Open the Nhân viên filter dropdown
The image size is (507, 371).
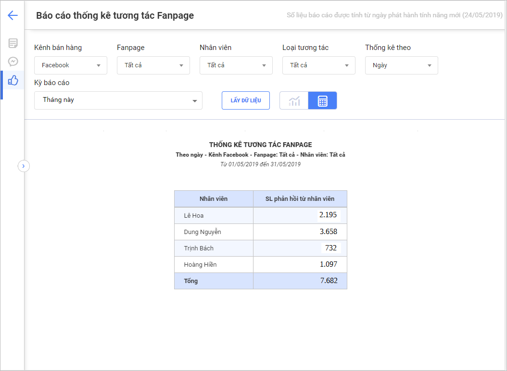click(x=236, y=65)
